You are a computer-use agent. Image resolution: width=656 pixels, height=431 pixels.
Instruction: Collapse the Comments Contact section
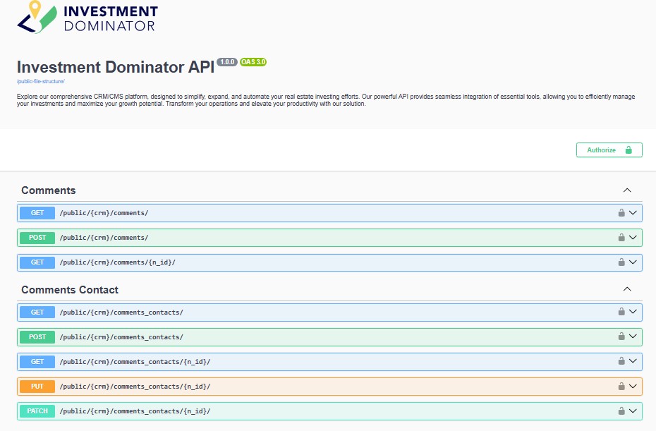coord(626,289)
